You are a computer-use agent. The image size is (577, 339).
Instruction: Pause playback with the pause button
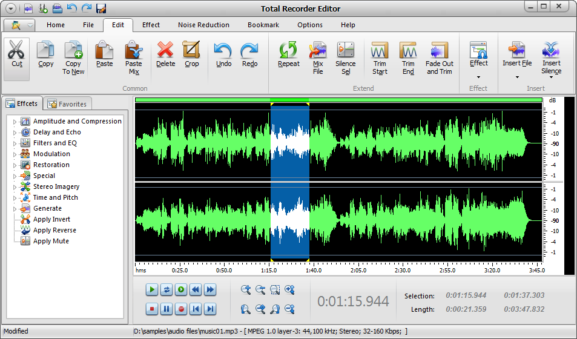167,309
